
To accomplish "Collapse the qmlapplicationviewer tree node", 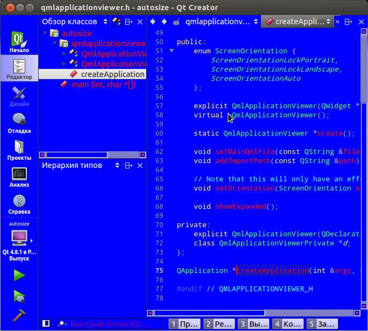I will pos(54,43).
